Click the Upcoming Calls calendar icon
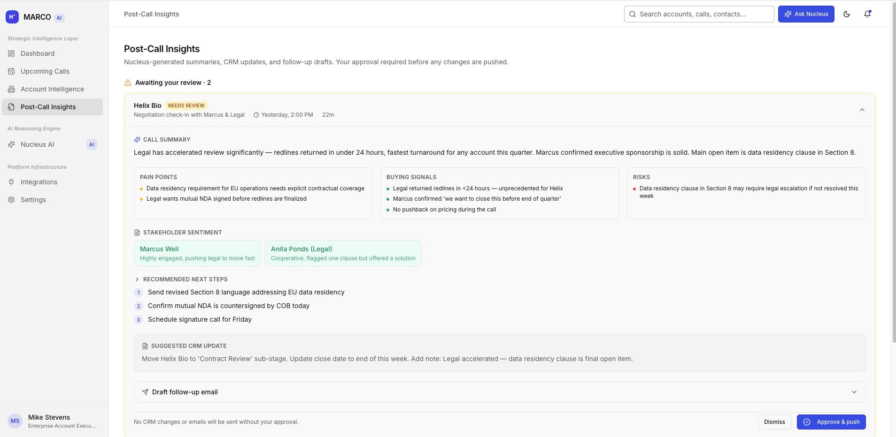The height and width of the screenshot is (437, 896). point(11,71)
